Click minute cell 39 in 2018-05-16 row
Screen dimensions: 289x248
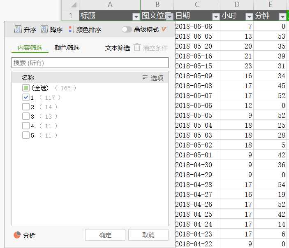point(270,56)
